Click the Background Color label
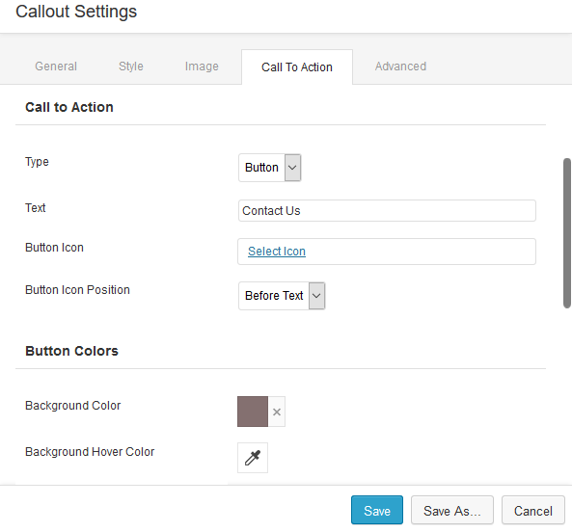 point(73,406)
